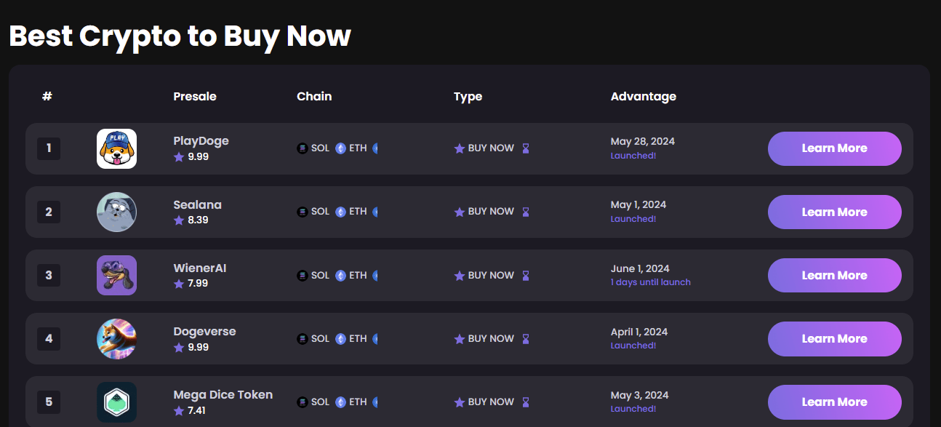This screenshot has width=941, height=427.
Task: Click the ETH chain icon in WienerAI row
Action: (340, 276)
